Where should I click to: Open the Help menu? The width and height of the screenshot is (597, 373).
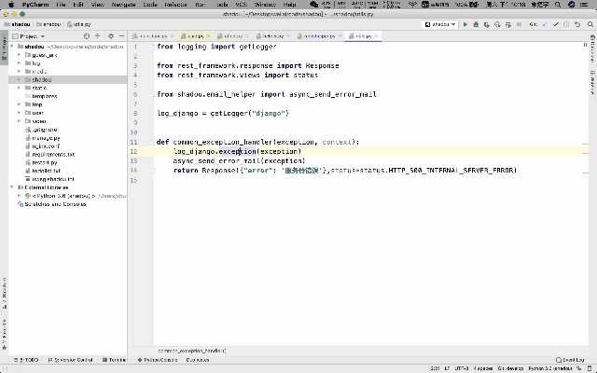(x=289, y=5)
